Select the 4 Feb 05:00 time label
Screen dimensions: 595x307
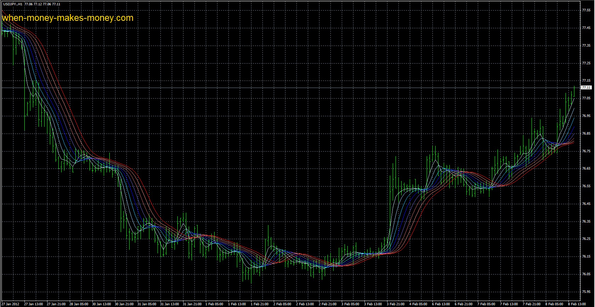(x=419, y=304)
